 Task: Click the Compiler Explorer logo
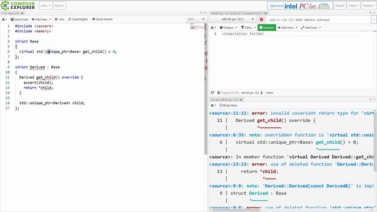(x=18, y=5)
